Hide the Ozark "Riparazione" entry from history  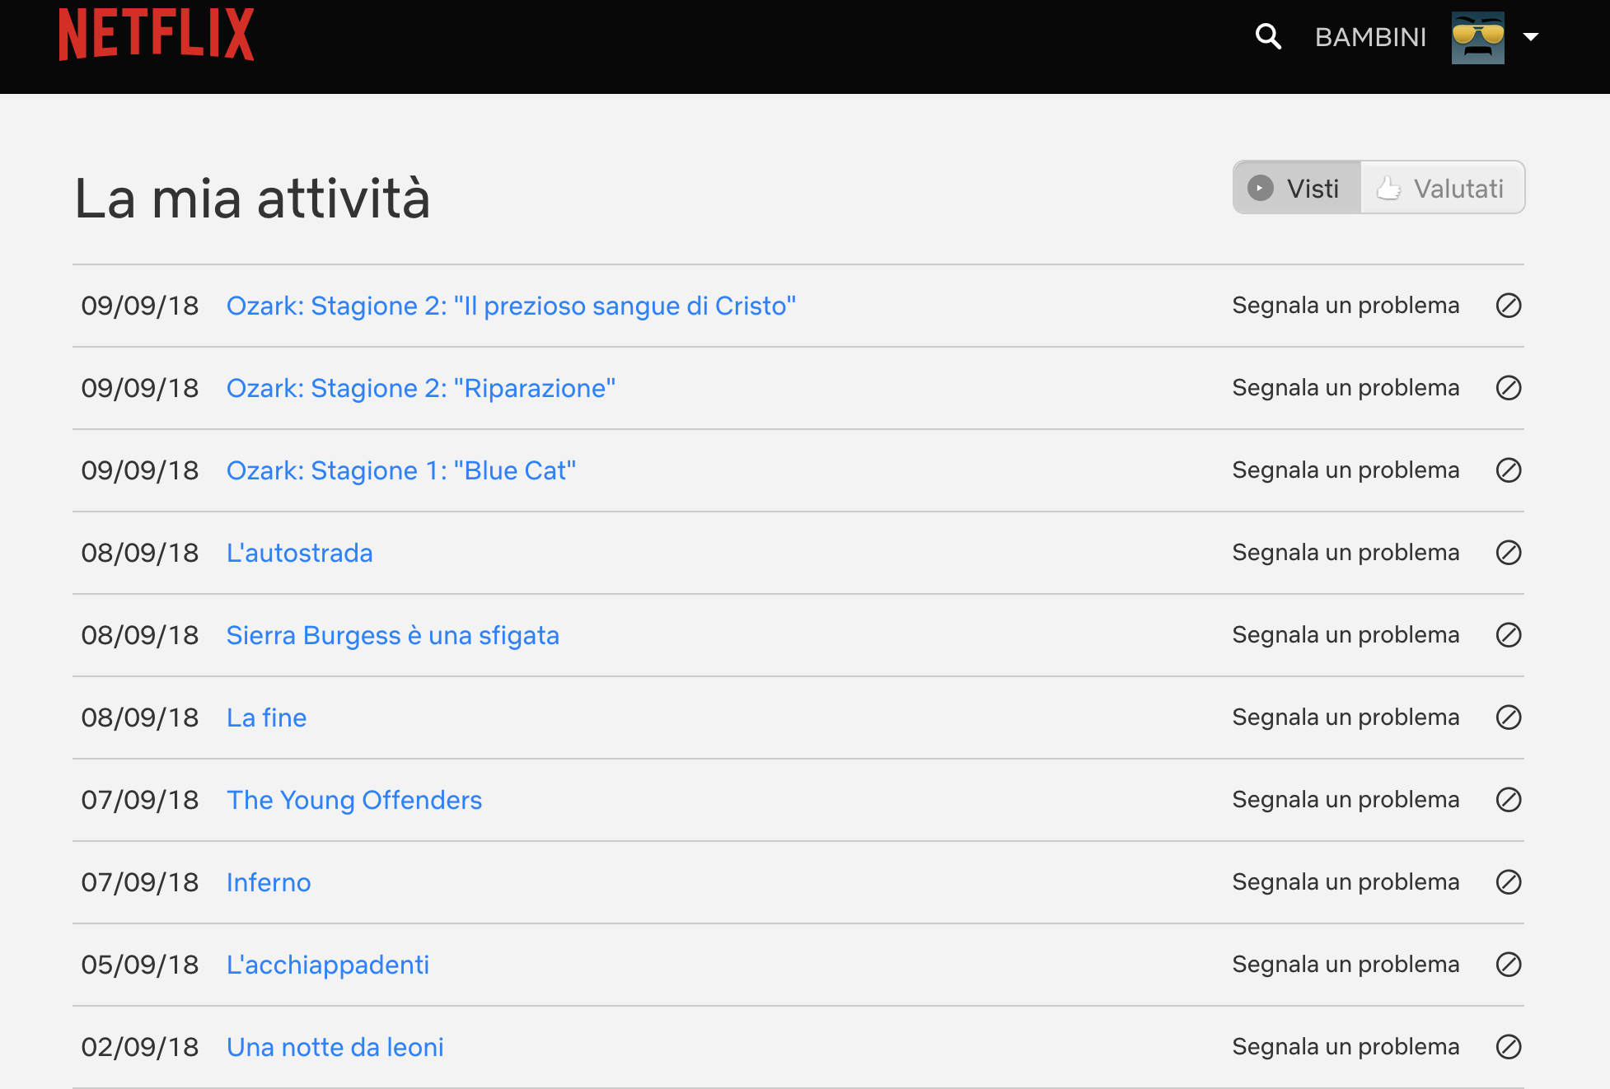click(1508, 388)
